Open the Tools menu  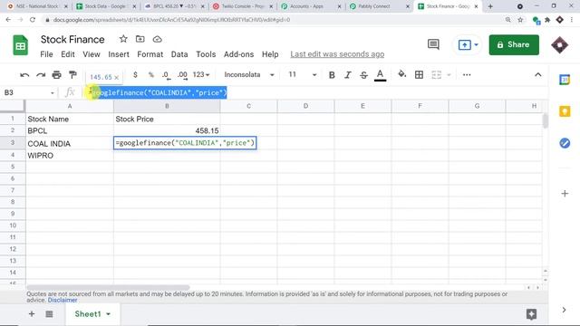coord(206,54)
